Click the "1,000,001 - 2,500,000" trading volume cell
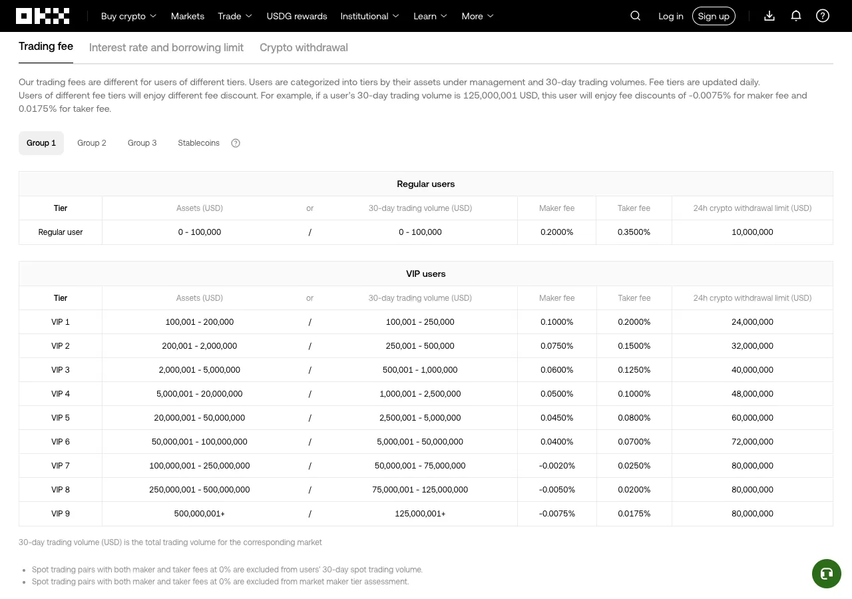 point(420,394)
